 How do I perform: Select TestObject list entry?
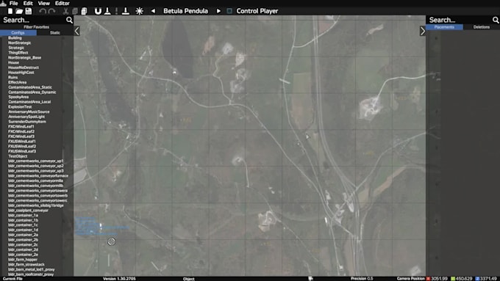[18, 156]
